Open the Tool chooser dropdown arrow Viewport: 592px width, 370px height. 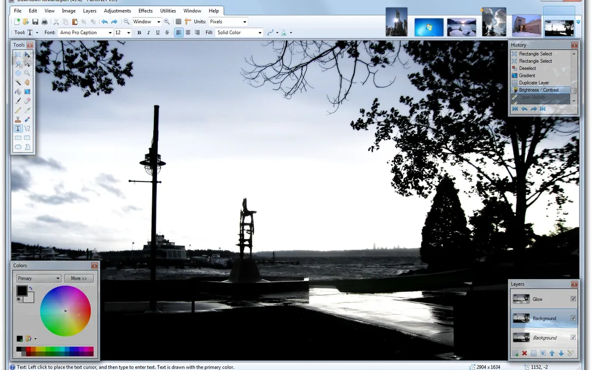(37, 33)
